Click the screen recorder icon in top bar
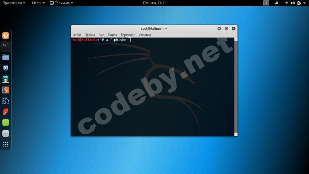 point(276,3)
